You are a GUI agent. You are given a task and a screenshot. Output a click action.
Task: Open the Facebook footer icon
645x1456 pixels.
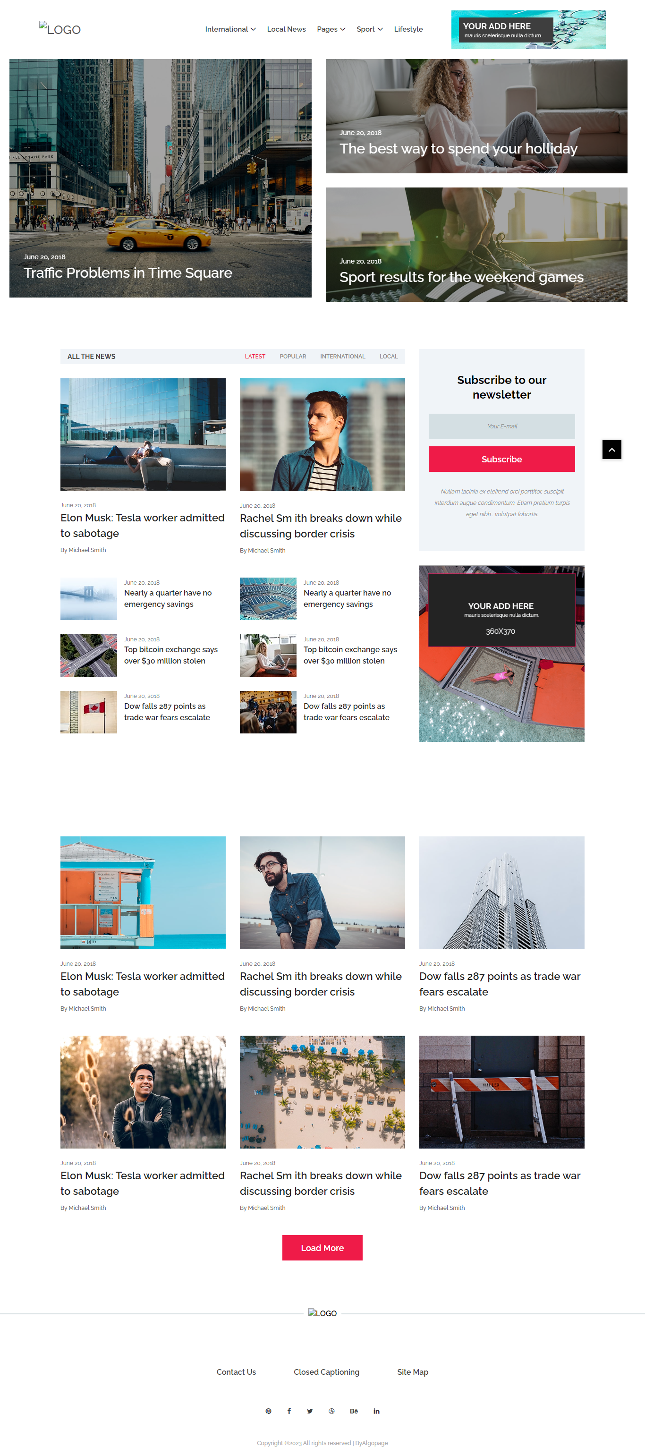pos(289,1411)
